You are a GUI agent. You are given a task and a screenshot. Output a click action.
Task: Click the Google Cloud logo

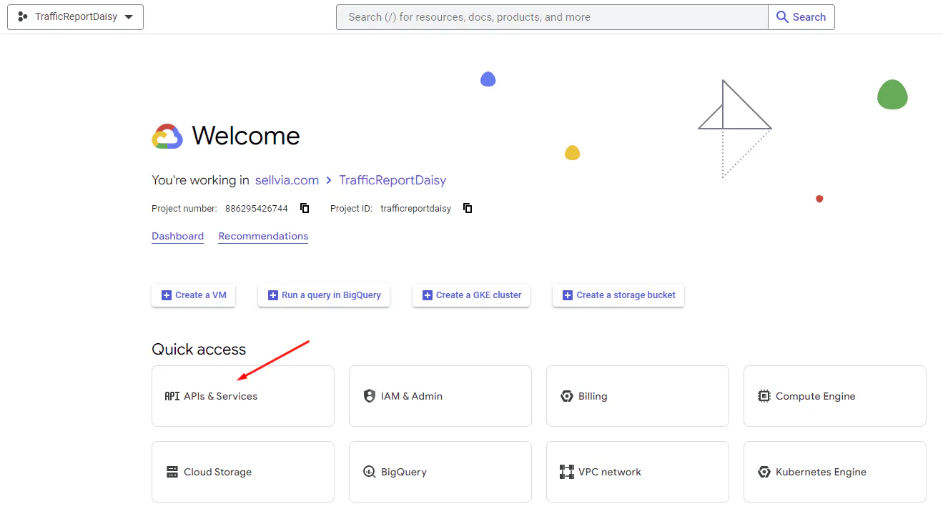coord(167,136)
